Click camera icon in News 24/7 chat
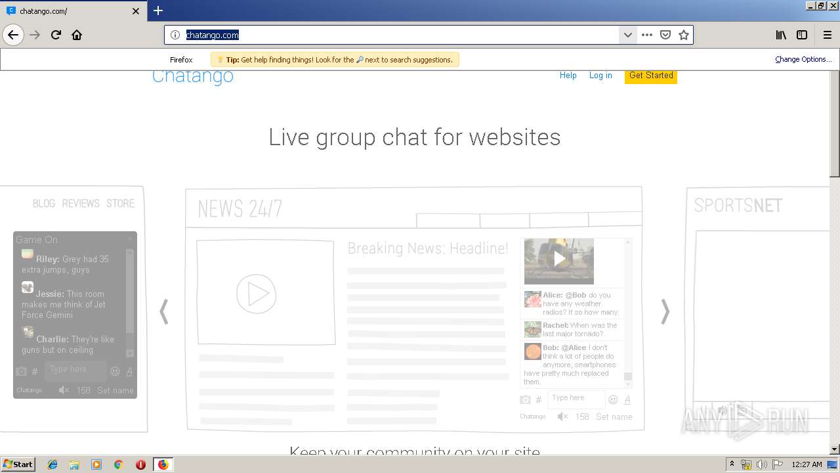Screen dimensions: 840x473 pos(525,399)
